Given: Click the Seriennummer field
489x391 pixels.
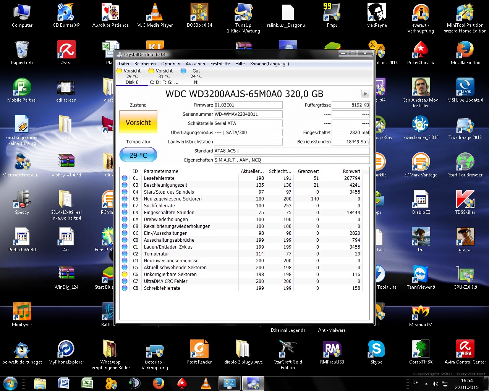Looking at the screenshot, I should [248, 114].
